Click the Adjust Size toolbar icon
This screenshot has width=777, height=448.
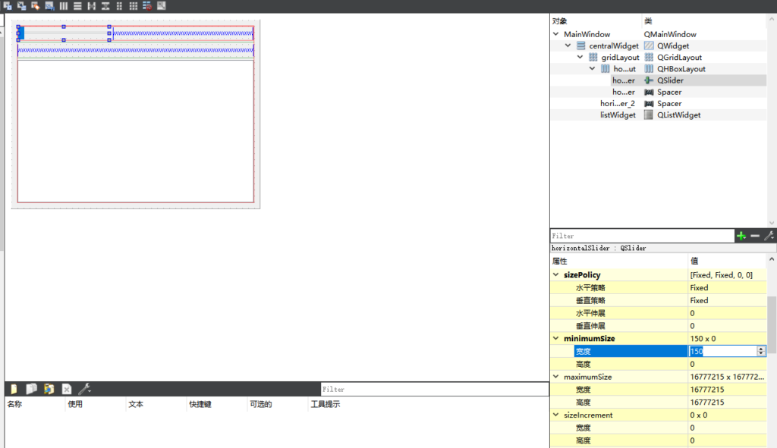[x=161, y=6]
